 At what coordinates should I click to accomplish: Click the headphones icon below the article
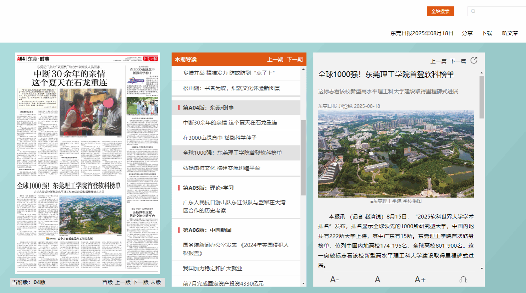463,280
